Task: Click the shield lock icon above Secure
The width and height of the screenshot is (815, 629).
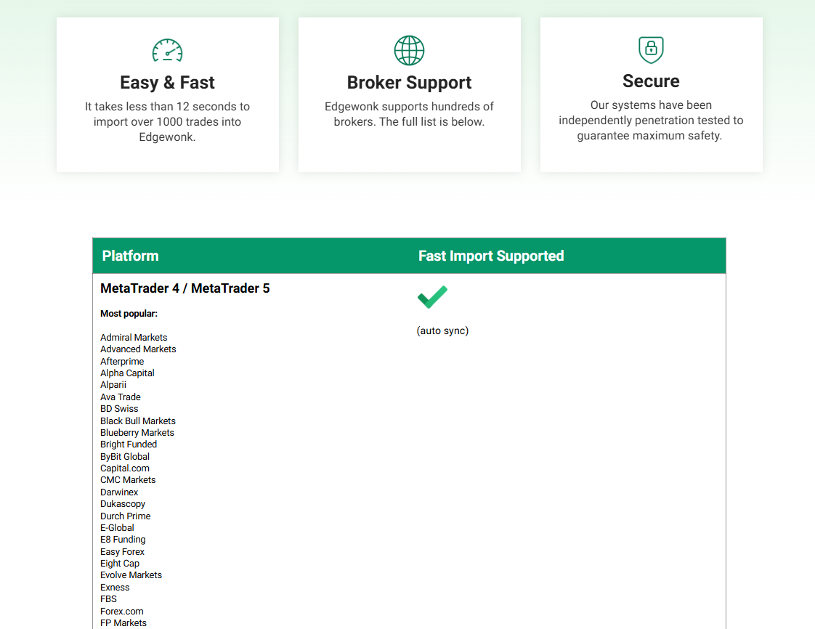Action: [x=651, y=50]
